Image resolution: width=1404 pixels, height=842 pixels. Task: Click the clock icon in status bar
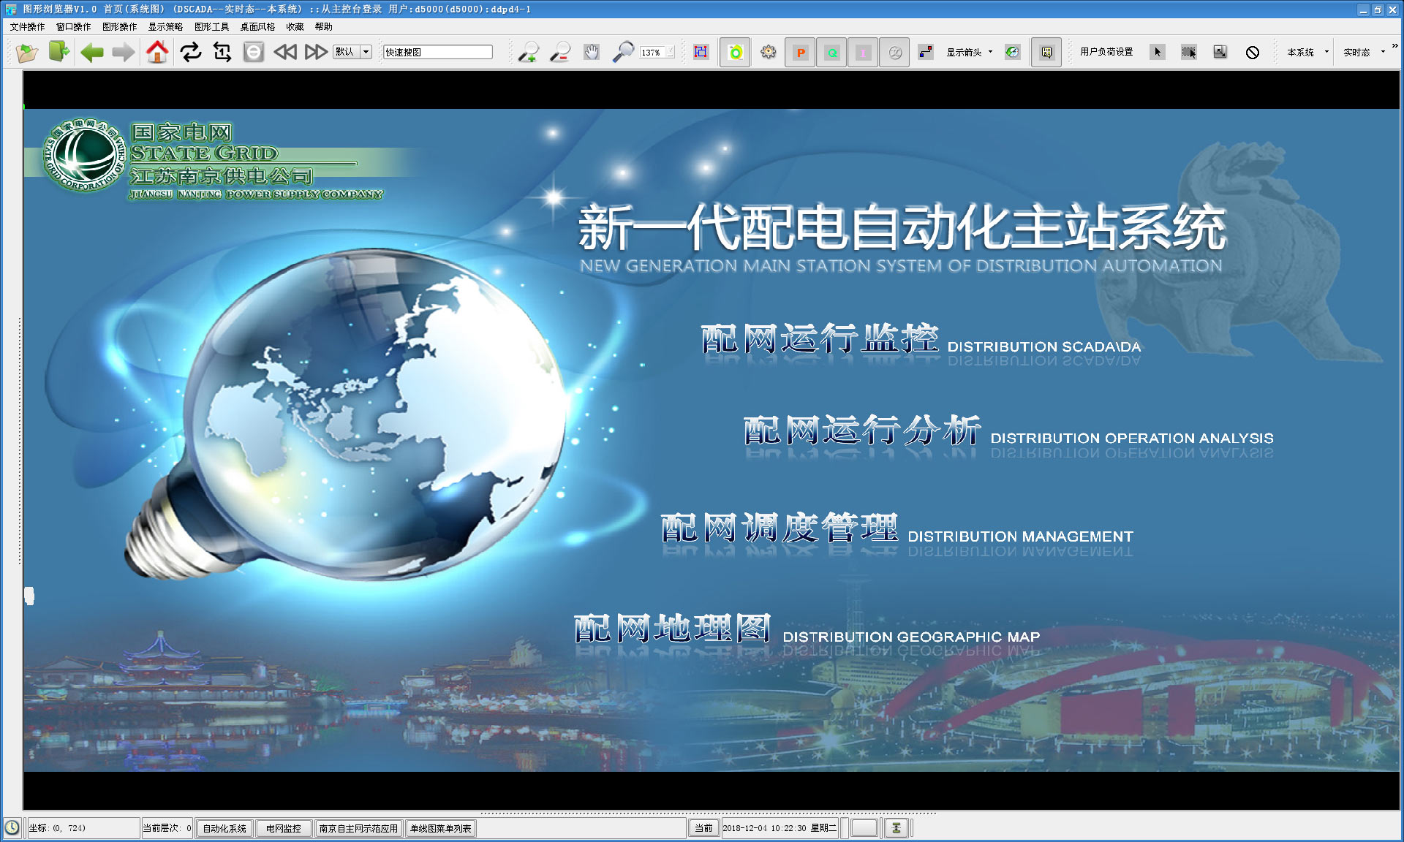[x=12, y=827]
